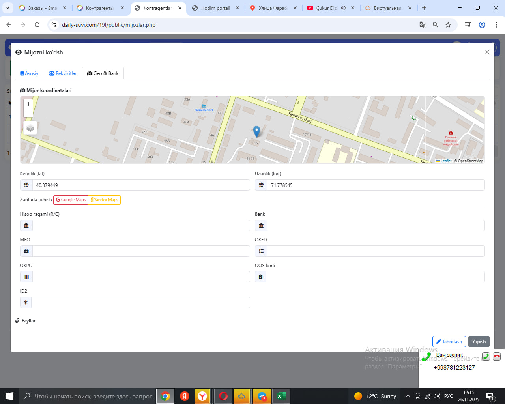Switch to the Asosiy tab

click(29, 73)
